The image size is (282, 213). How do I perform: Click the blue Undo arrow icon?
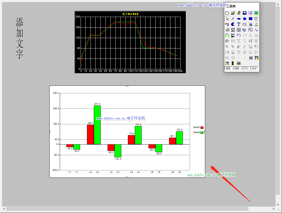tap(239, 35)
